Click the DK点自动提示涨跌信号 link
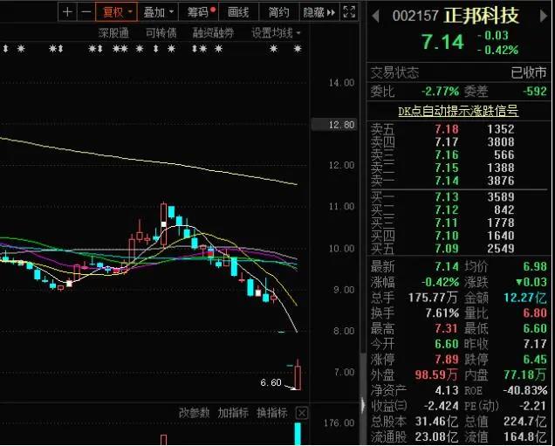 pos(457,111)
